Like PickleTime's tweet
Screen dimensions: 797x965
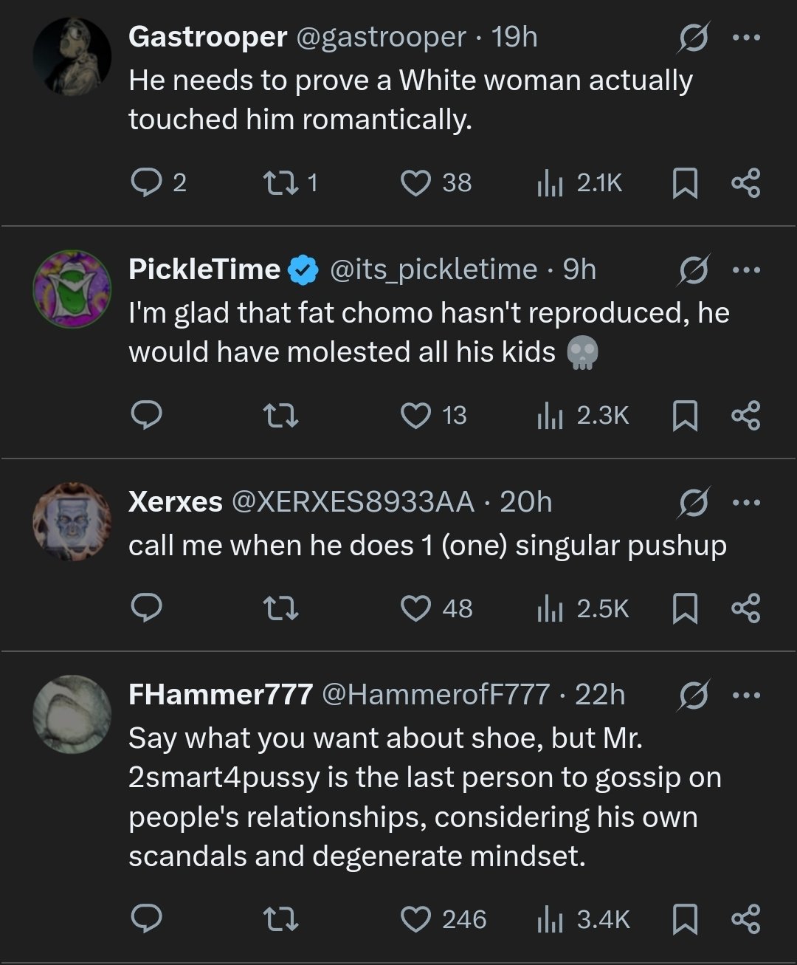pos(415,416)
